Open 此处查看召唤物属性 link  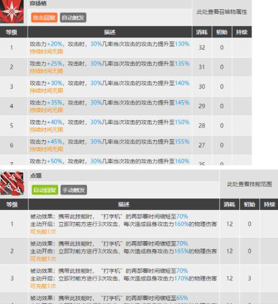point(222,12)
